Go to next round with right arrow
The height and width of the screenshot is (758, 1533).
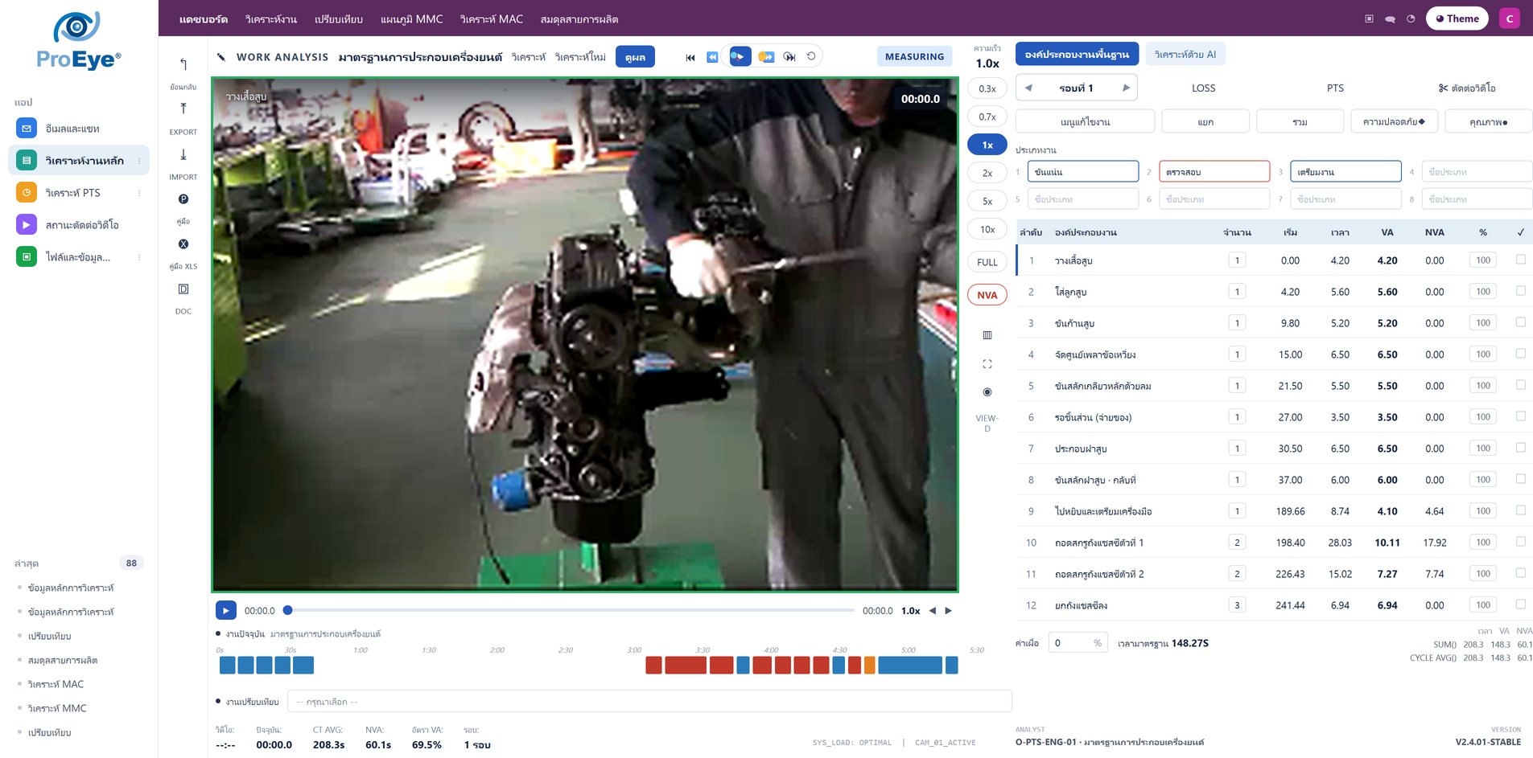[1126, 88]
